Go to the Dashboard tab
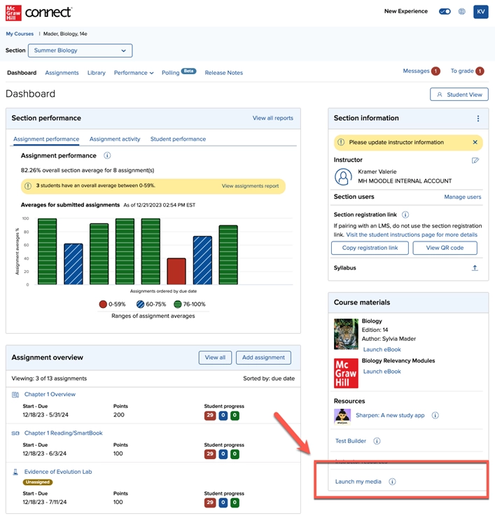The width and height of the screenshot is (495, 518). pyautogui.click(x=22, y=73)
